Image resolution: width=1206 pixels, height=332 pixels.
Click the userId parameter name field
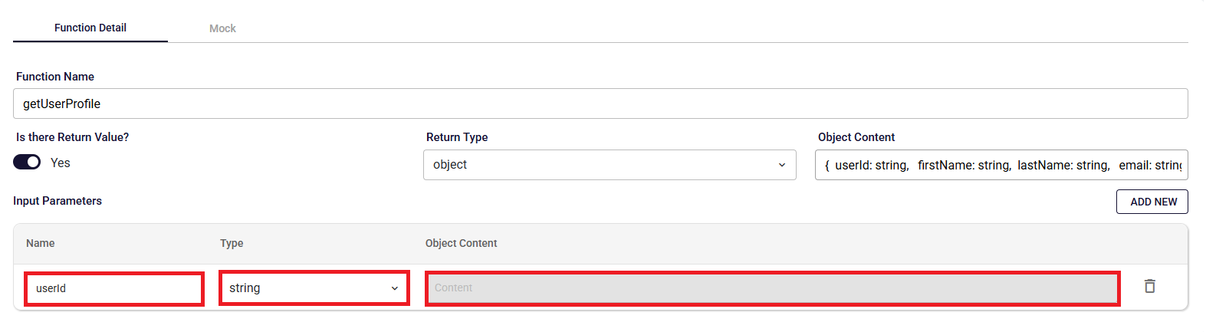pos(114,288)
